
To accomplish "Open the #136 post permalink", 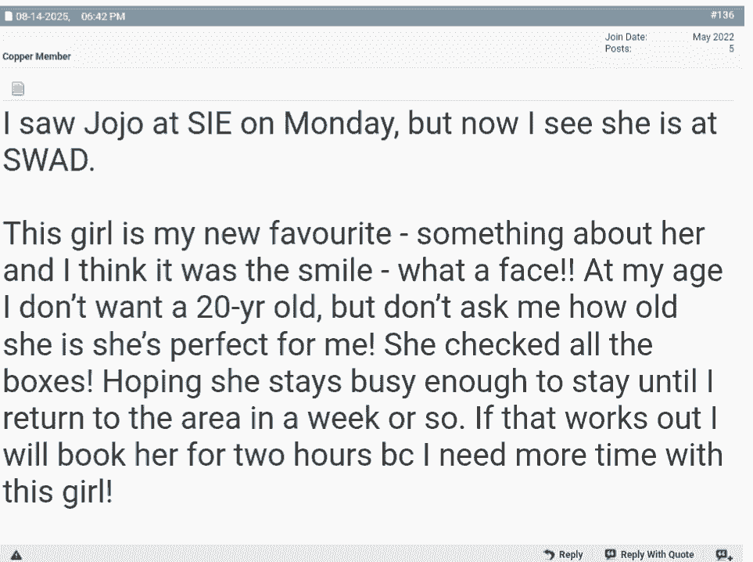I will pos(723,16).
